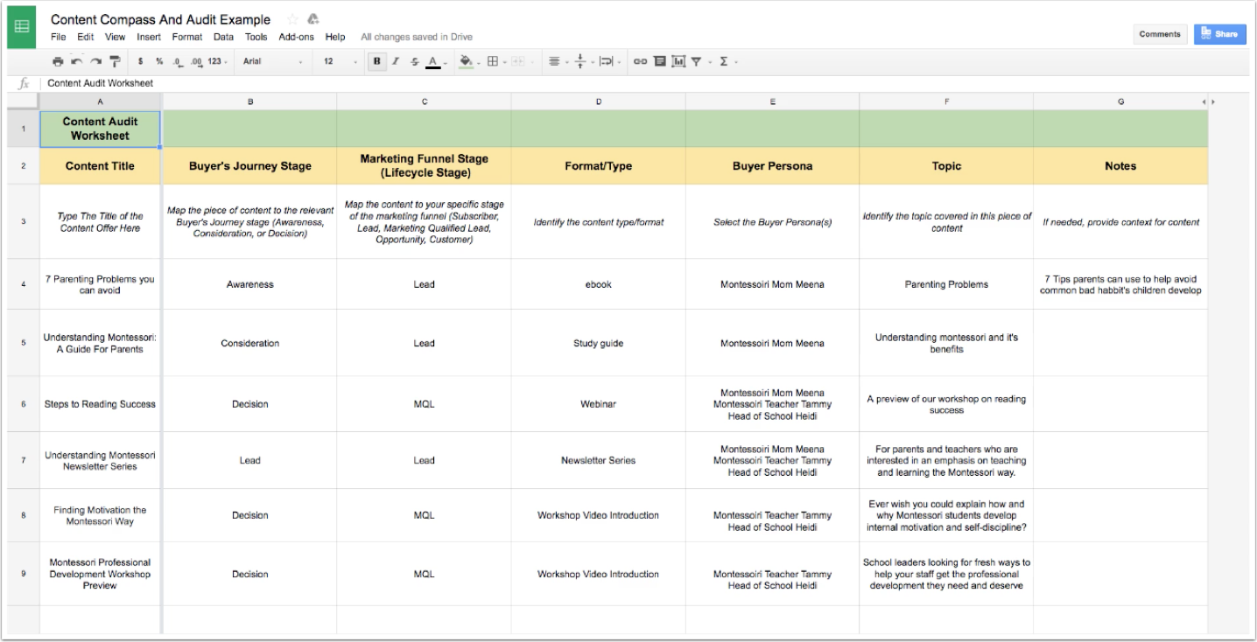Open the text color picker

point(434,61)
